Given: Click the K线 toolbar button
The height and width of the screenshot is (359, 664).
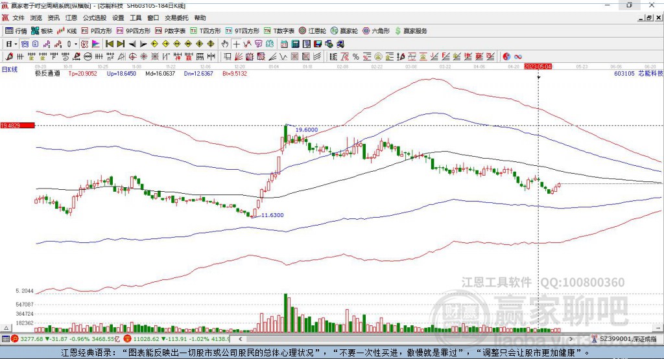Looking at the screenshot, I should point(67,31).
